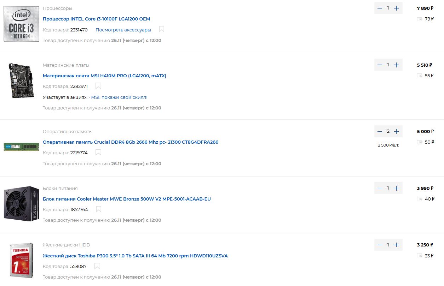Open Процессор INTEL Core i3-10100F product page
The image size is (444, 286).
[96, 19]
